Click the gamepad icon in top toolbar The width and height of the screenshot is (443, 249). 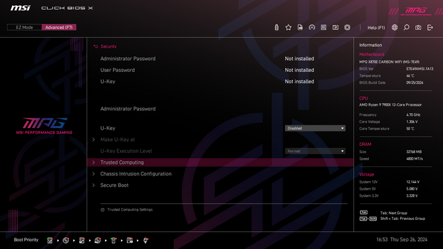pos(311,27)
